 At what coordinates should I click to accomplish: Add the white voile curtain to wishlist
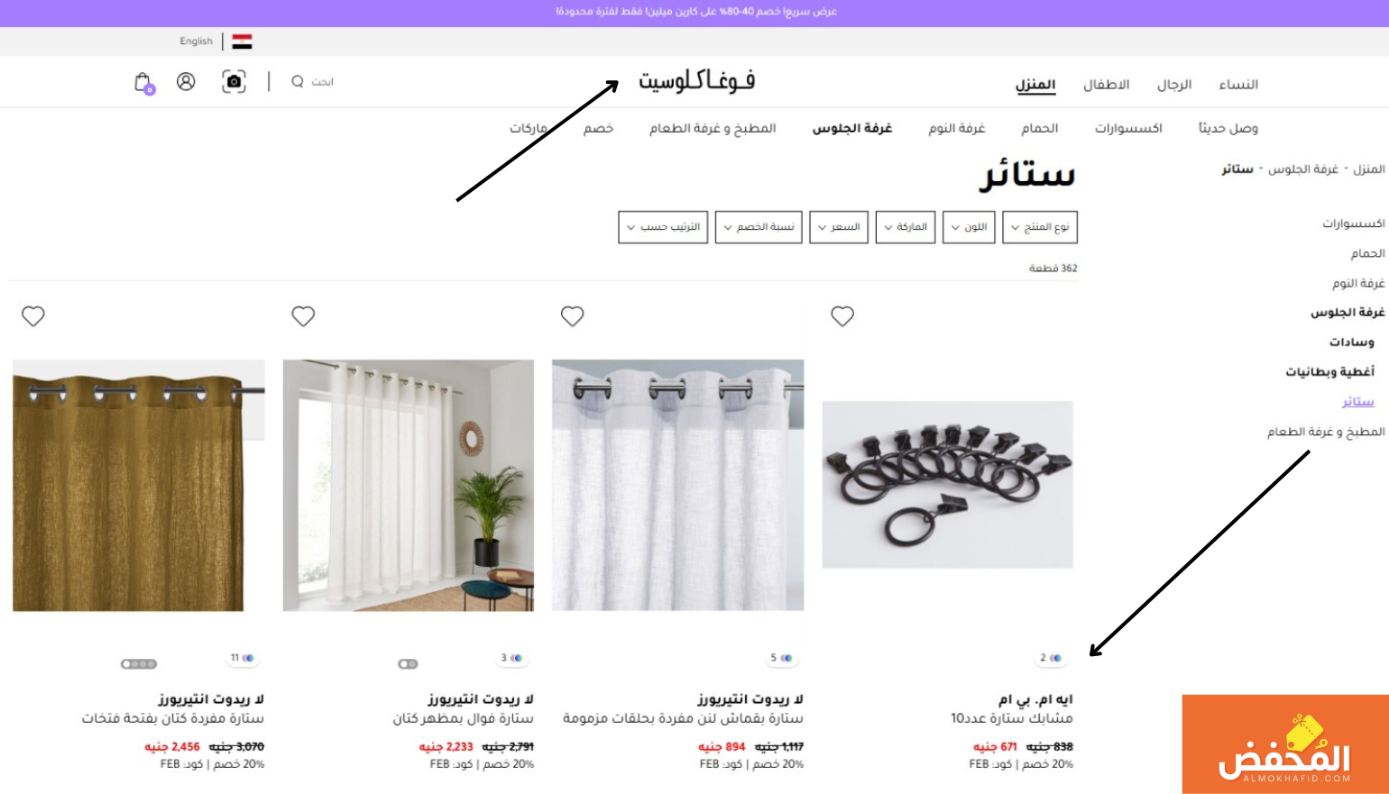click(303, 316)
